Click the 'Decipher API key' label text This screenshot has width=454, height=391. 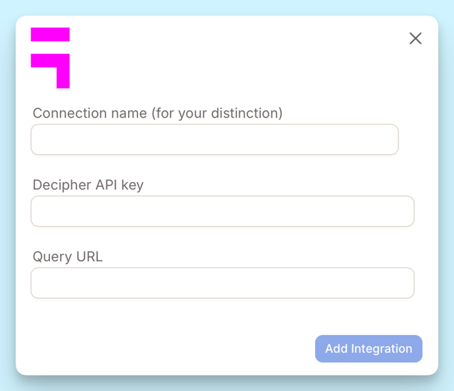(88, 185)
